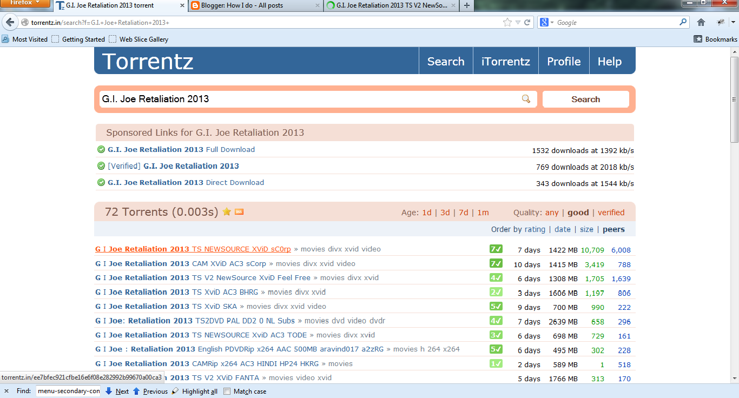
Task: Open a new tab with the plus button
Action: click(x=467, y=5)
